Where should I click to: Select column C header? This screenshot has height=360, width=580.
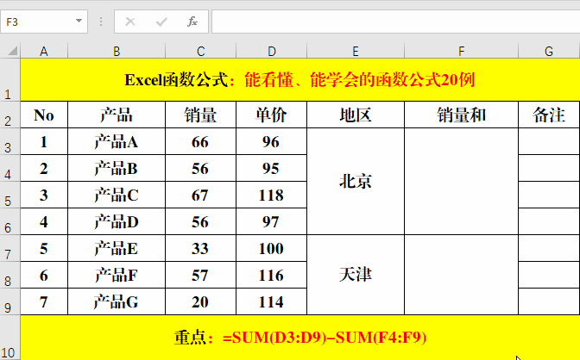coord(200,51)
